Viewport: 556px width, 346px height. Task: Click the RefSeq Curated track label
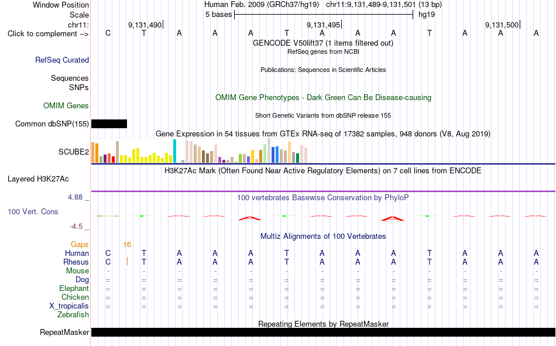[62, 60]
